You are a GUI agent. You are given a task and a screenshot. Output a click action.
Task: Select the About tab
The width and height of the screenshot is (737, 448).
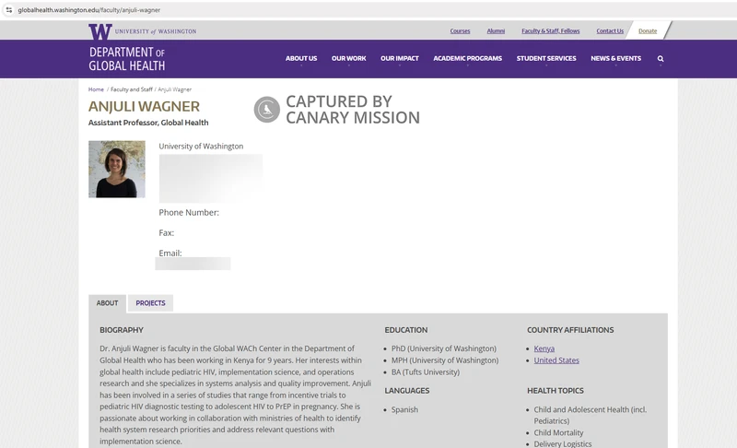click(107, 303)
